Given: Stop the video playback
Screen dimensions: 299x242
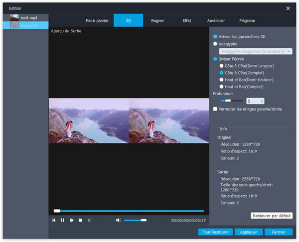Looking at the screenshot, I should tap(80, 220).
